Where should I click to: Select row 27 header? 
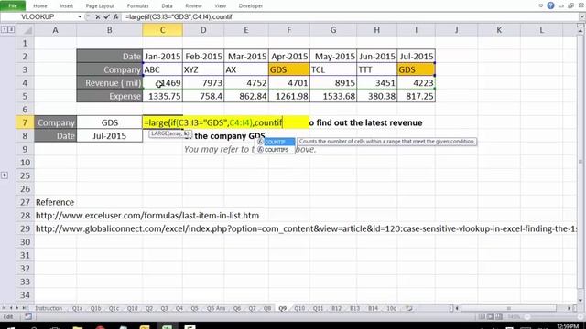pyautogui.click(x=25, y=202)
